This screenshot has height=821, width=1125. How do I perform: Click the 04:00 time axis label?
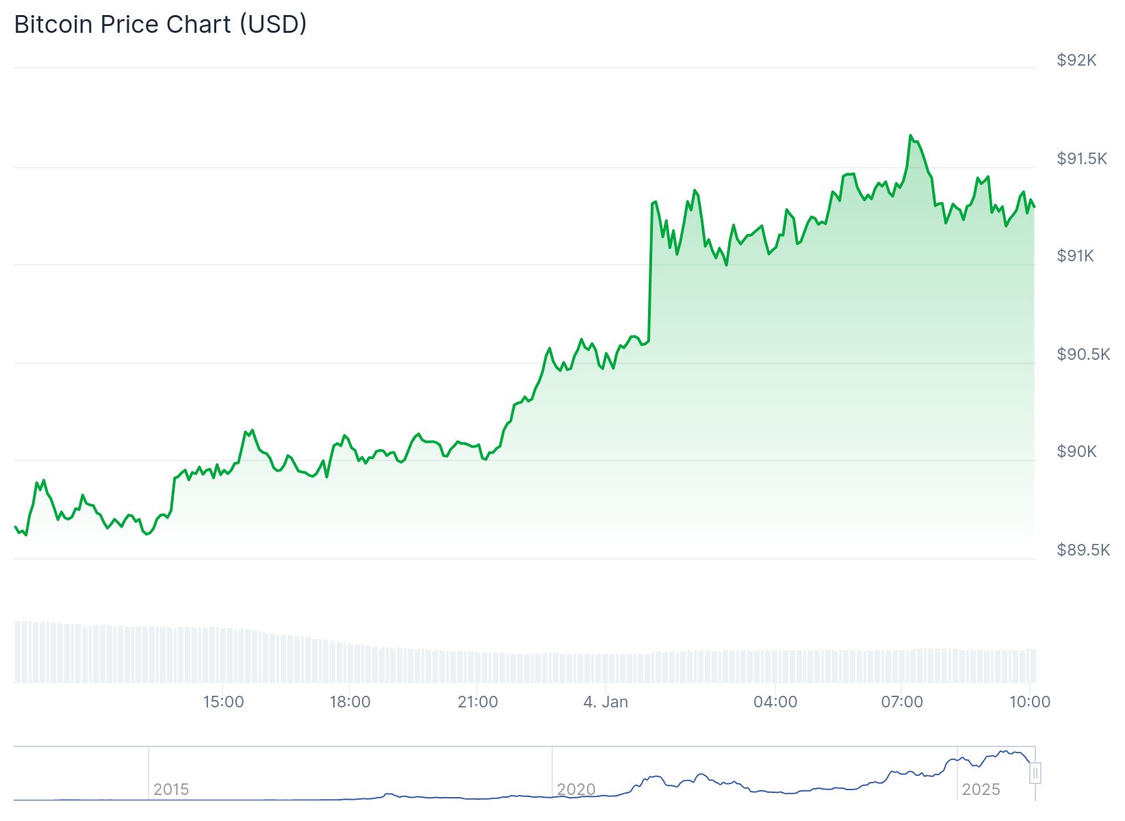pyautogui.click(x=775, y=702)
